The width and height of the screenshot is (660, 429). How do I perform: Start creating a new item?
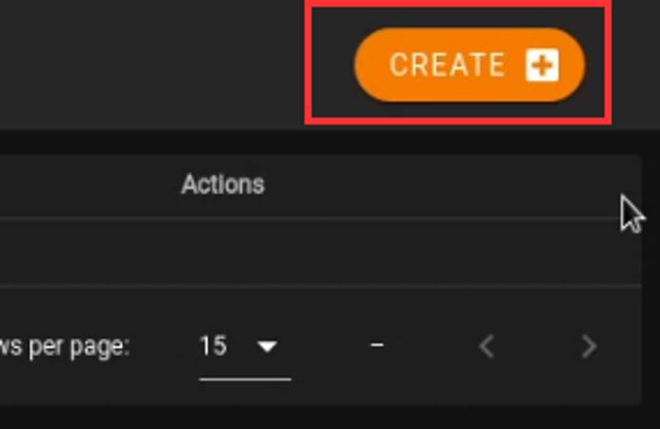click(x=469, y=65)
